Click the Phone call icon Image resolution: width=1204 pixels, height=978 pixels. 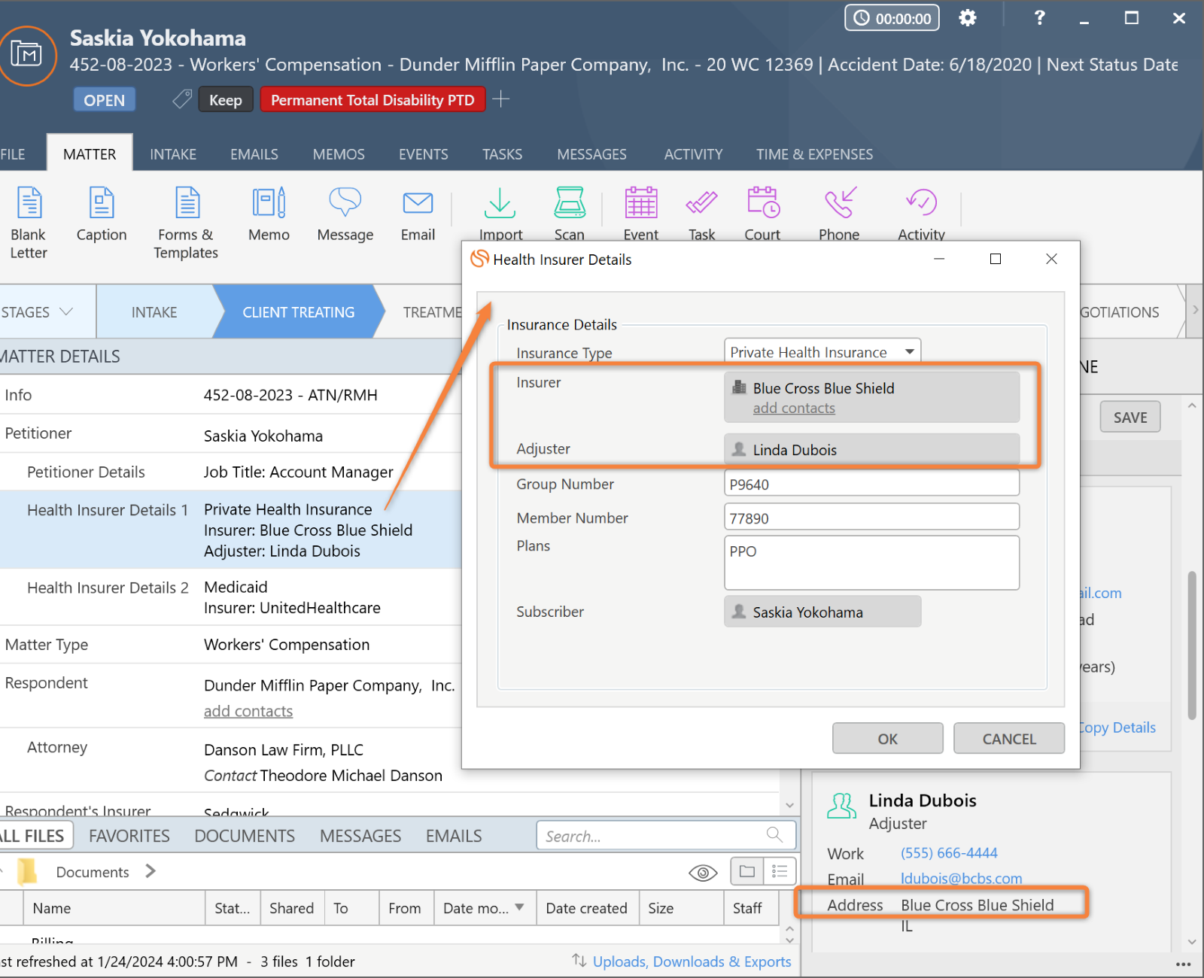coord(839,203)
